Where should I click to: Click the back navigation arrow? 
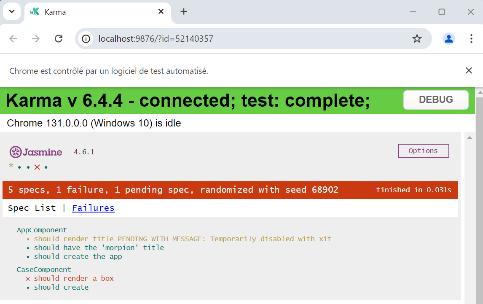(13, 38)
